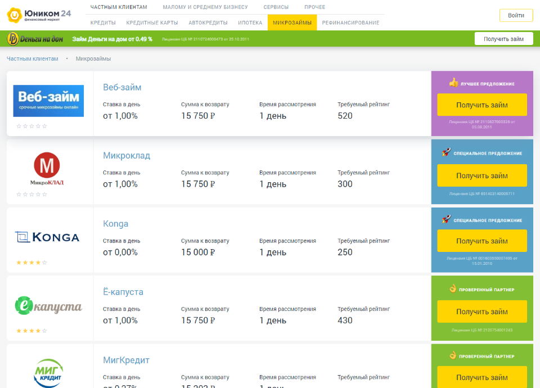Click the star rating under Ё-капуста logo
Screen dimensions: 540x388
coord(31,331)
